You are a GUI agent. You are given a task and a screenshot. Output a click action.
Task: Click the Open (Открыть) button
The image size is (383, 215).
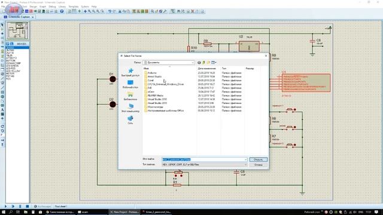coord(258,159)
